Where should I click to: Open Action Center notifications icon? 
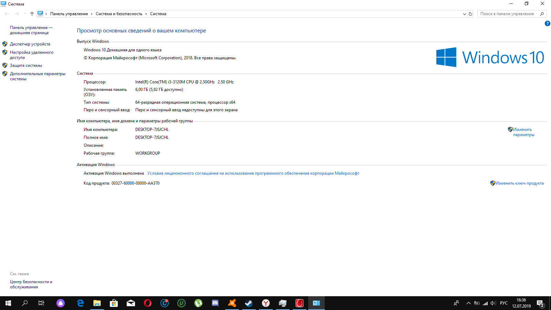[540, 303]
